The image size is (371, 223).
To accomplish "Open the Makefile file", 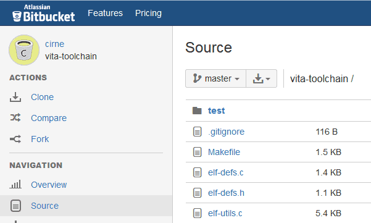I will point(224,152).
